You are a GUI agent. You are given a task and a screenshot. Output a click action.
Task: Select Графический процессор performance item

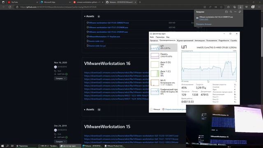pyautogui.click(x=164, y=92)
